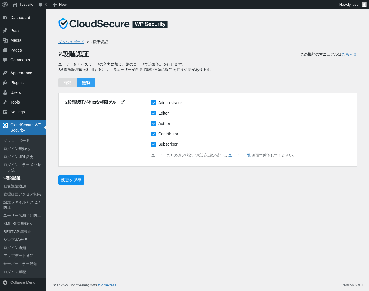Click the Appearance paintbrush icon
Viewport: 369px width, 291px height.
click(x=5, y=73)
